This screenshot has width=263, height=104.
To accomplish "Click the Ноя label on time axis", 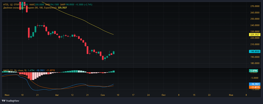I will (231, 95).
